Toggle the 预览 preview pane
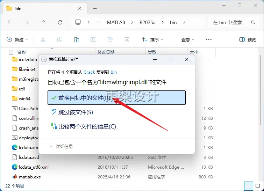Screen dimensions: 264x191 (x=247, y=39)
